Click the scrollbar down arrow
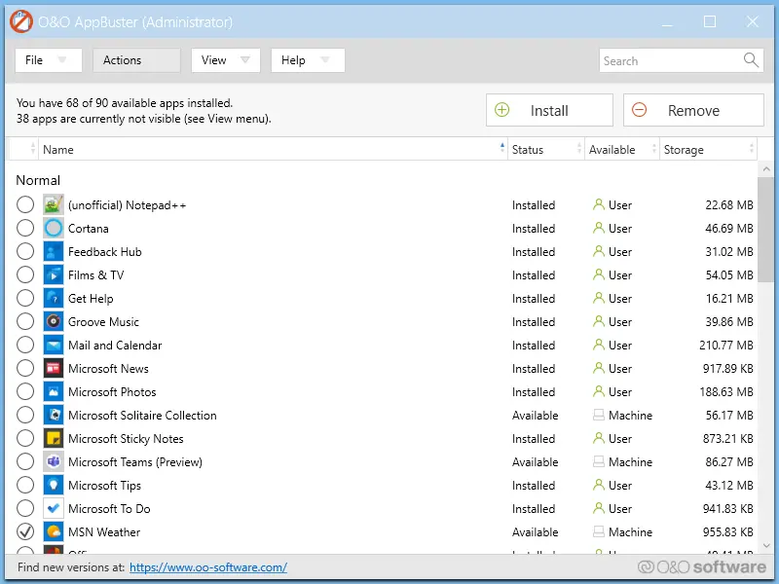 click(x=765, y=546)
